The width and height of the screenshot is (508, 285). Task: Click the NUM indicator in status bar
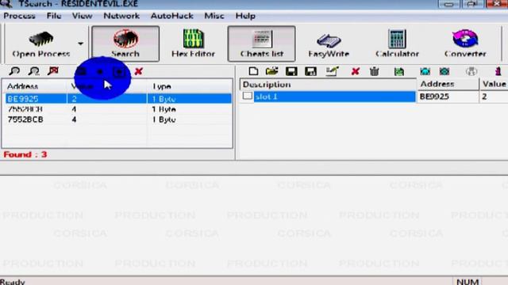468,282
